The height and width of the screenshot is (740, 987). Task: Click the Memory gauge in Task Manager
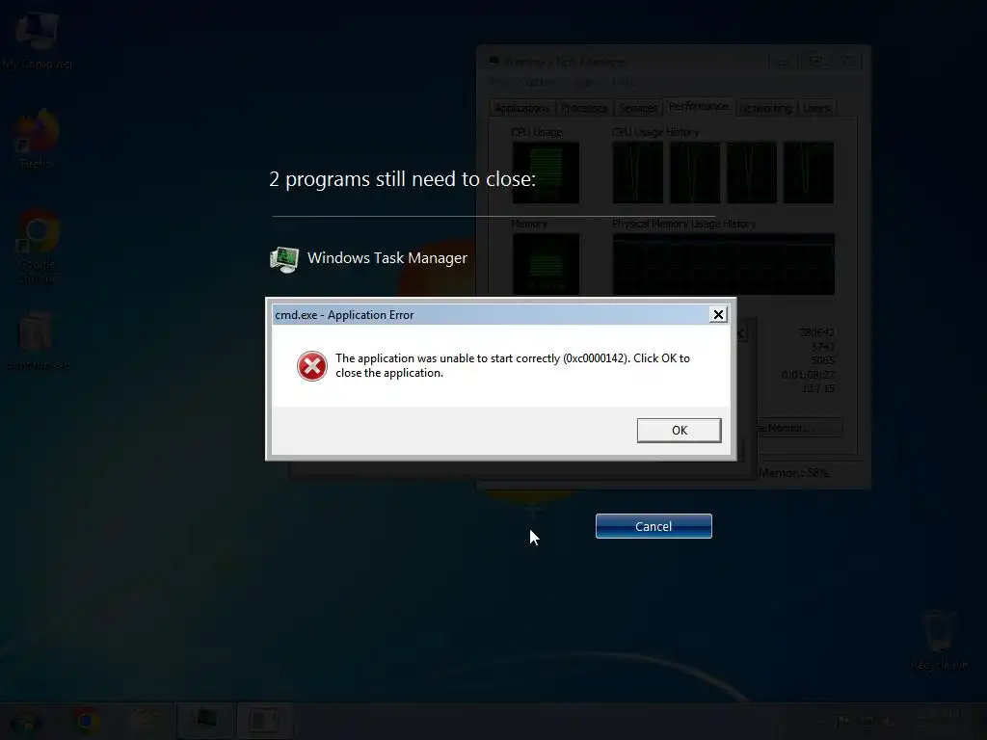pyautogui.click(x=546, y=264)
